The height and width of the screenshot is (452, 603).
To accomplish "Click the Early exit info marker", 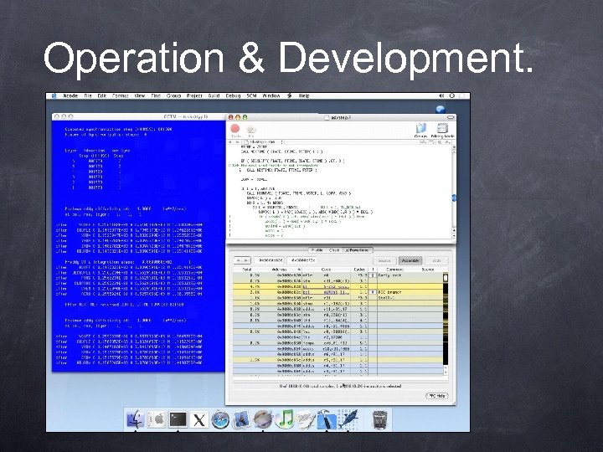I will coord(373,275).
